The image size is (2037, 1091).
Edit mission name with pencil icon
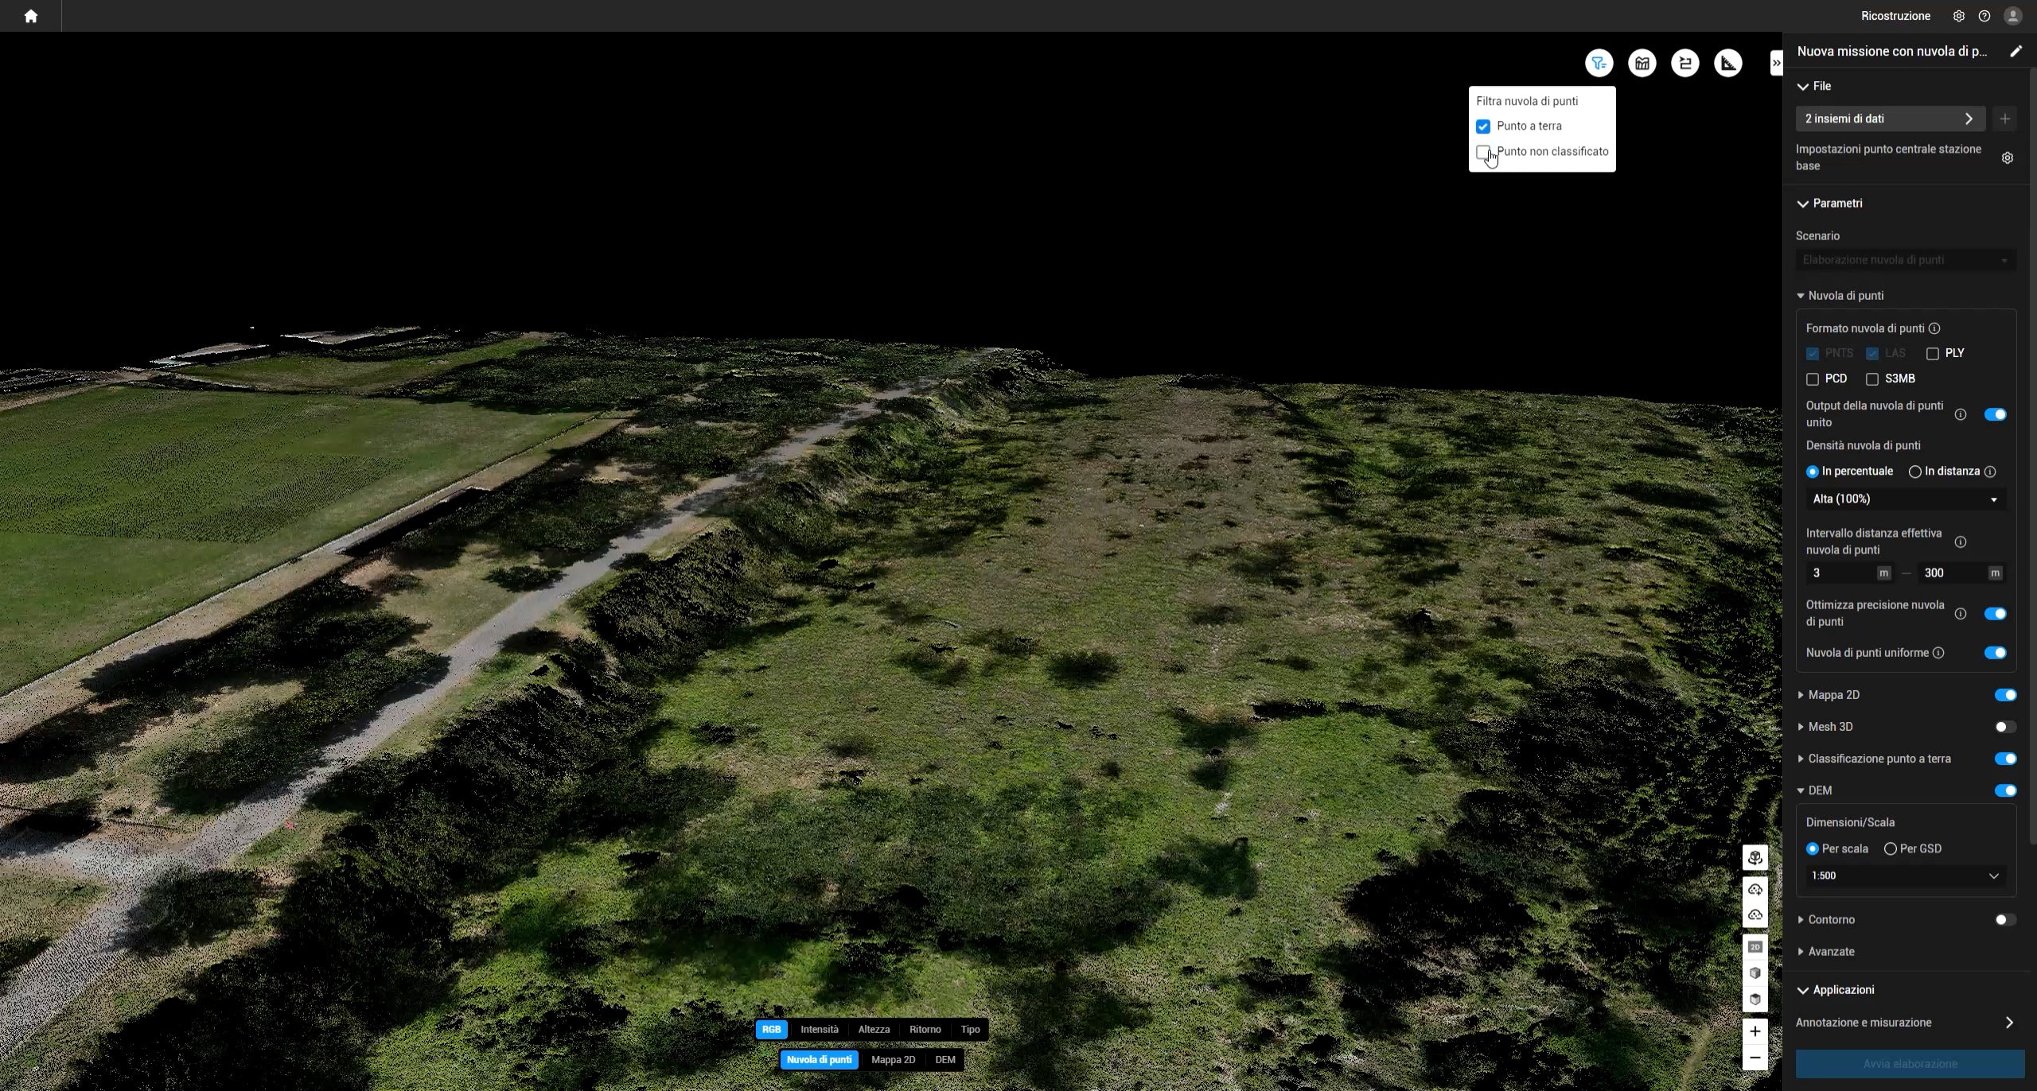point(2016,51)
